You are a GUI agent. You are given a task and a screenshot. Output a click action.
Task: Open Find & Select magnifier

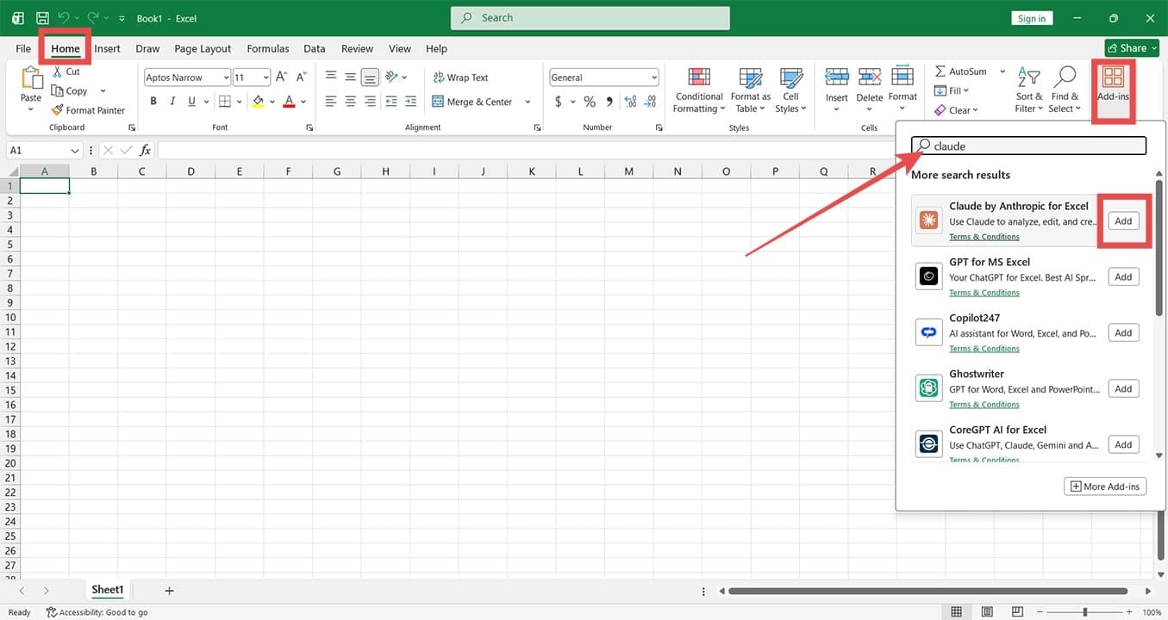click(x=1065, y=90)
